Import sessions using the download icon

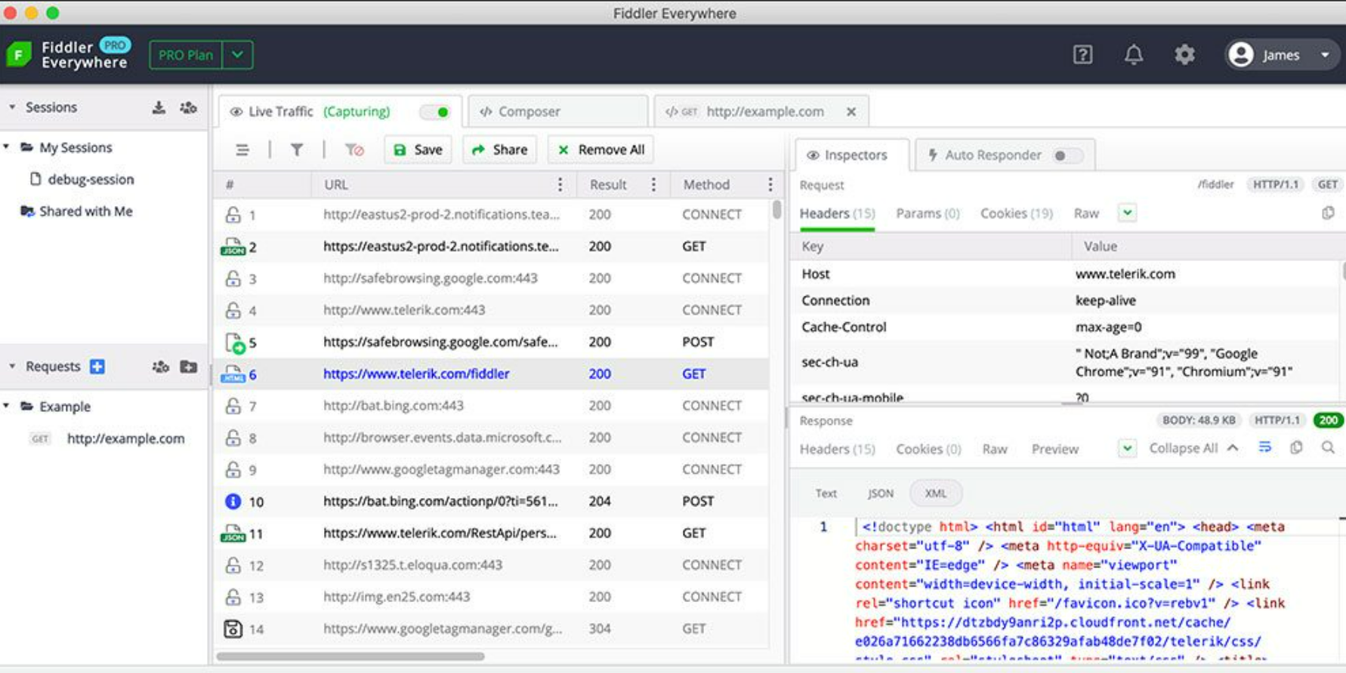tap(159, 107)
